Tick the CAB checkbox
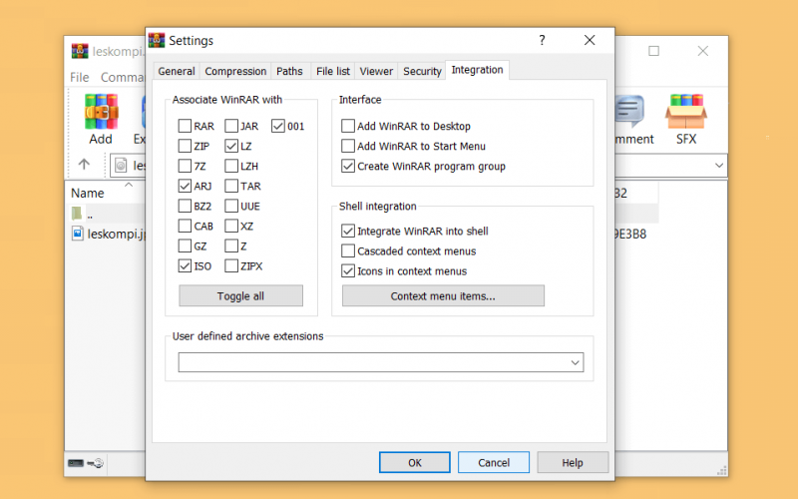Image resolution: width=798 pixels, height=499 pixels. point(185,226)
